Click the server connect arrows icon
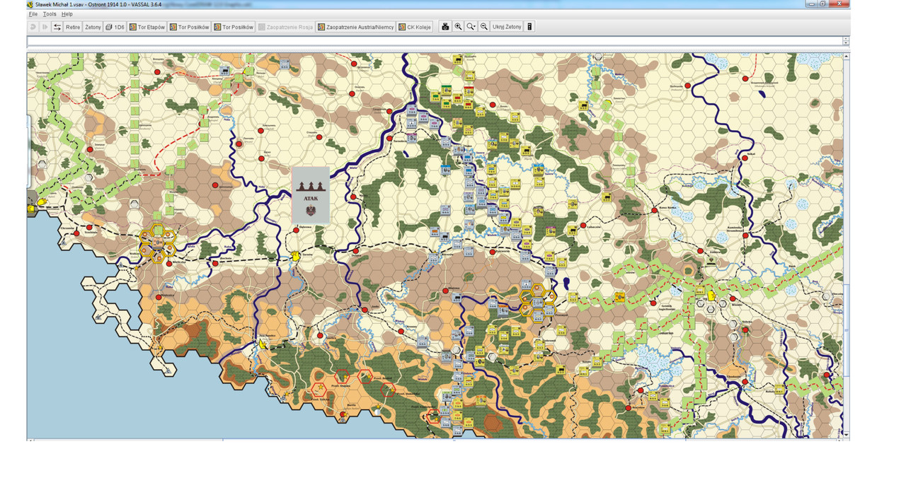Viewport: 906px width, 490px height. 57,27
